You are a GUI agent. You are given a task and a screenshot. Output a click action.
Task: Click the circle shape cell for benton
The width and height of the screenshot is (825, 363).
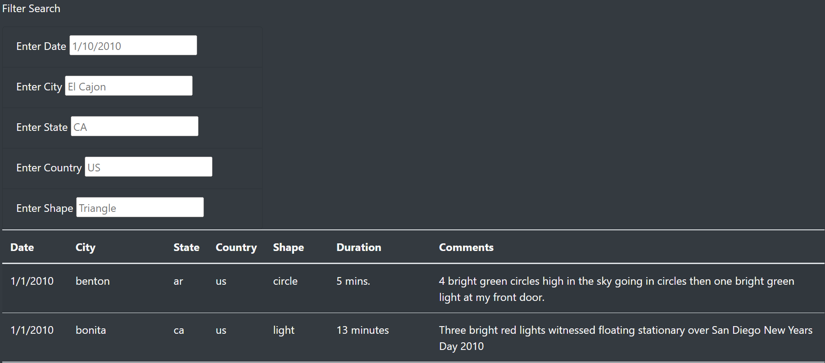coord(285,281)
